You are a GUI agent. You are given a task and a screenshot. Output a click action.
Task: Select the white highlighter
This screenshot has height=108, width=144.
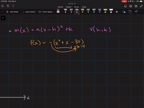[x=111, y=11]
